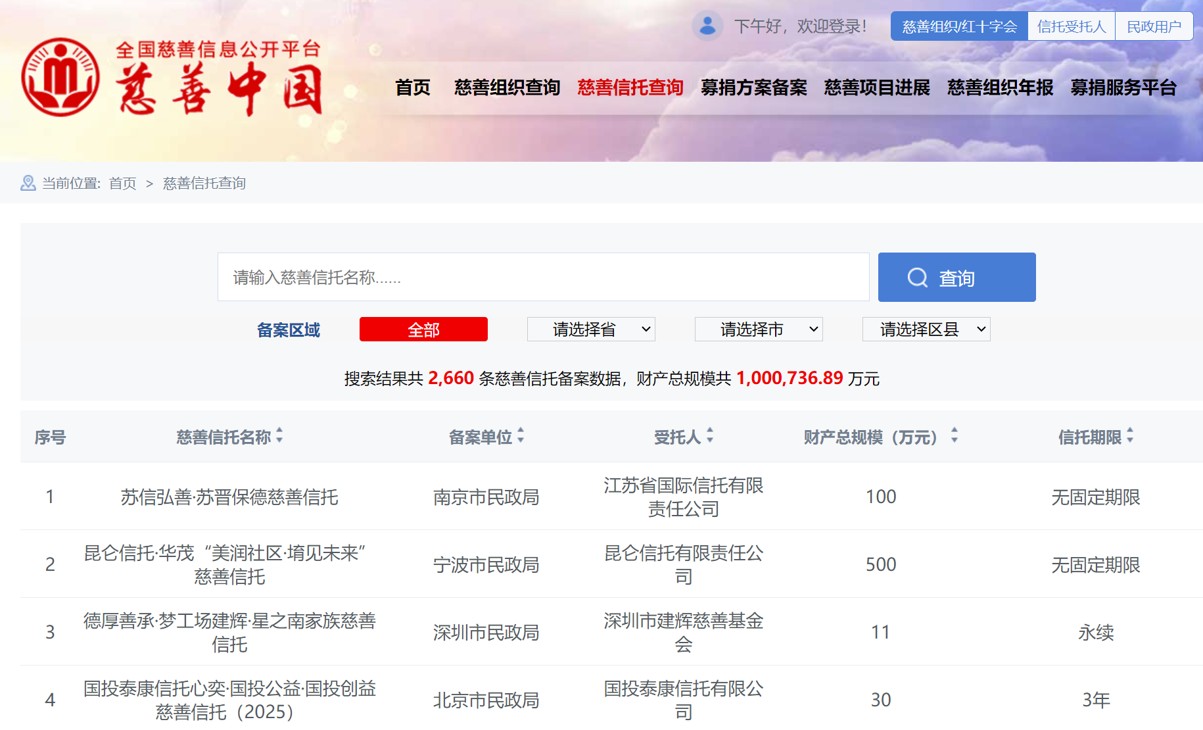The width and height of the screenshot is (1203, 730).
Task: Sort by 慈善信托名称 column arrows
Action: click(279, 435)
